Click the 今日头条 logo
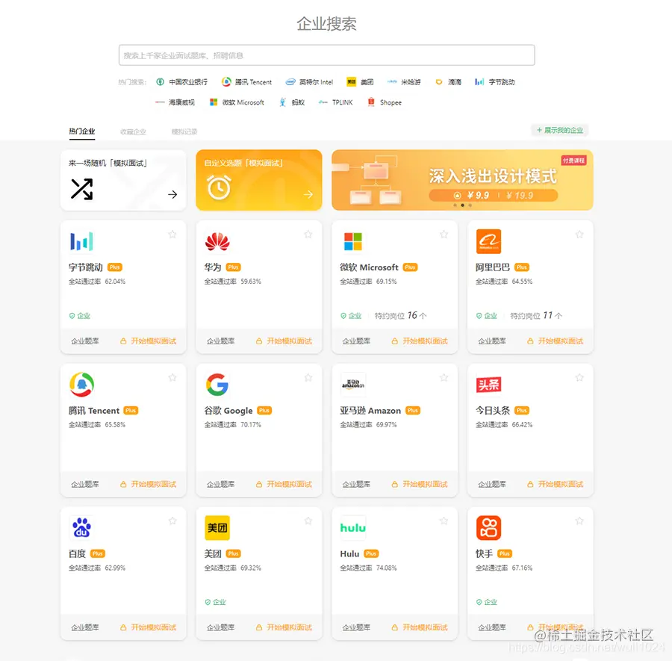This screenshot has height=661, width=672. (x=488, y=385)
